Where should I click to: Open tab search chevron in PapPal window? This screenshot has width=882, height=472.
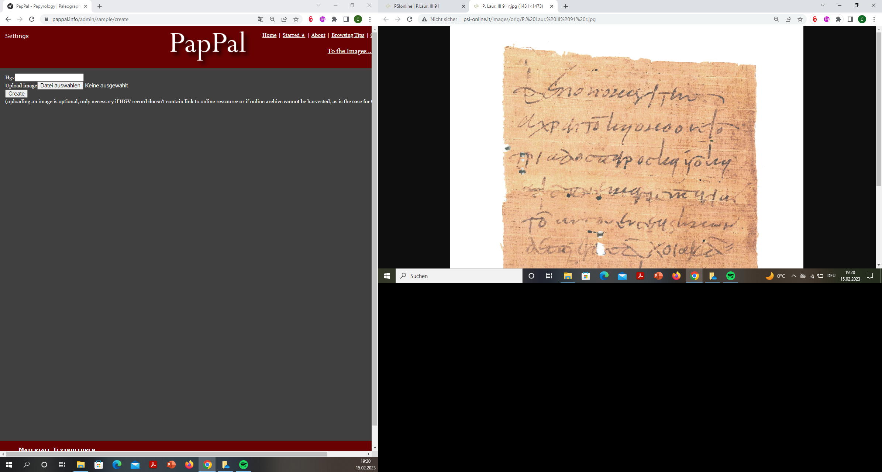[318, 6]
